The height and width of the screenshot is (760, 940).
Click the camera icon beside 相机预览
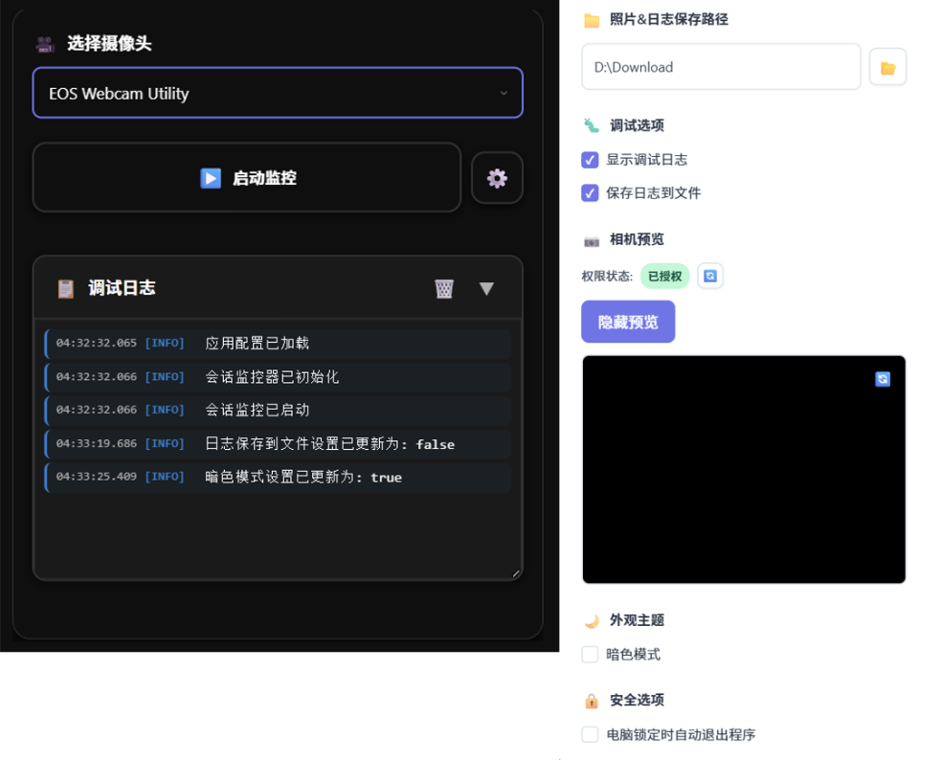pyautogui.click(x=592, y=241)
